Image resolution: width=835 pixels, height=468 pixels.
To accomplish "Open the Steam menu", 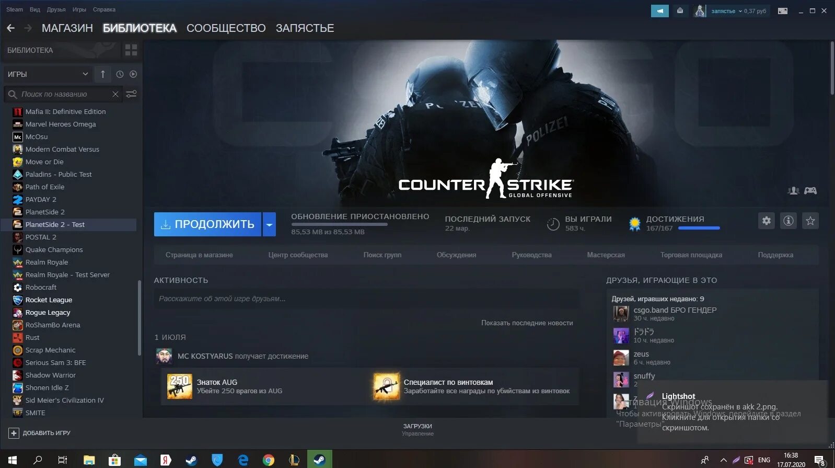I will click(15, 9).
